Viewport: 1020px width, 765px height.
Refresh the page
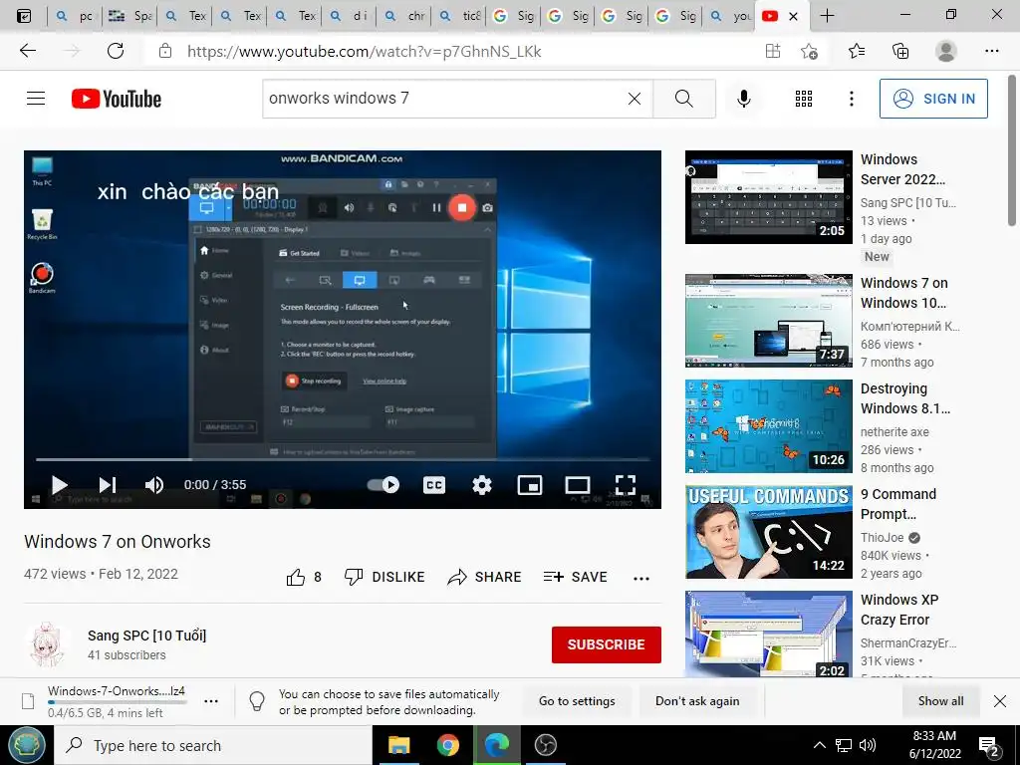(x=116, y=51)
